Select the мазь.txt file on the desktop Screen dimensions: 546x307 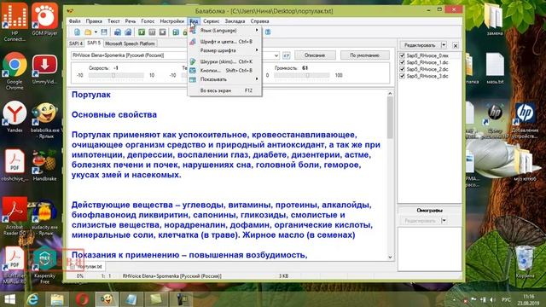point(495,68)
